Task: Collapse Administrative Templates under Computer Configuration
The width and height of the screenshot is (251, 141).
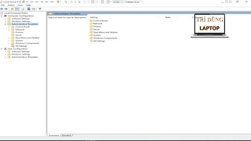Action: (x=5, y=24)
